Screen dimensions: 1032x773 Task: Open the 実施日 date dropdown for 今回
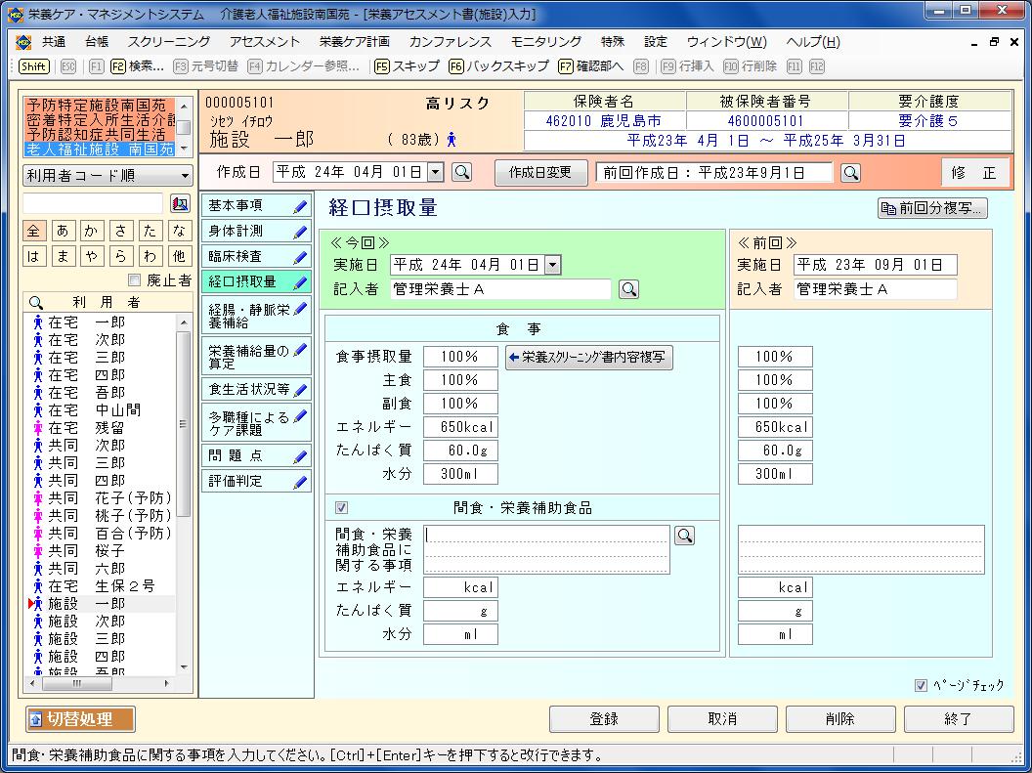pyautogui.click(x=552, y=265)
